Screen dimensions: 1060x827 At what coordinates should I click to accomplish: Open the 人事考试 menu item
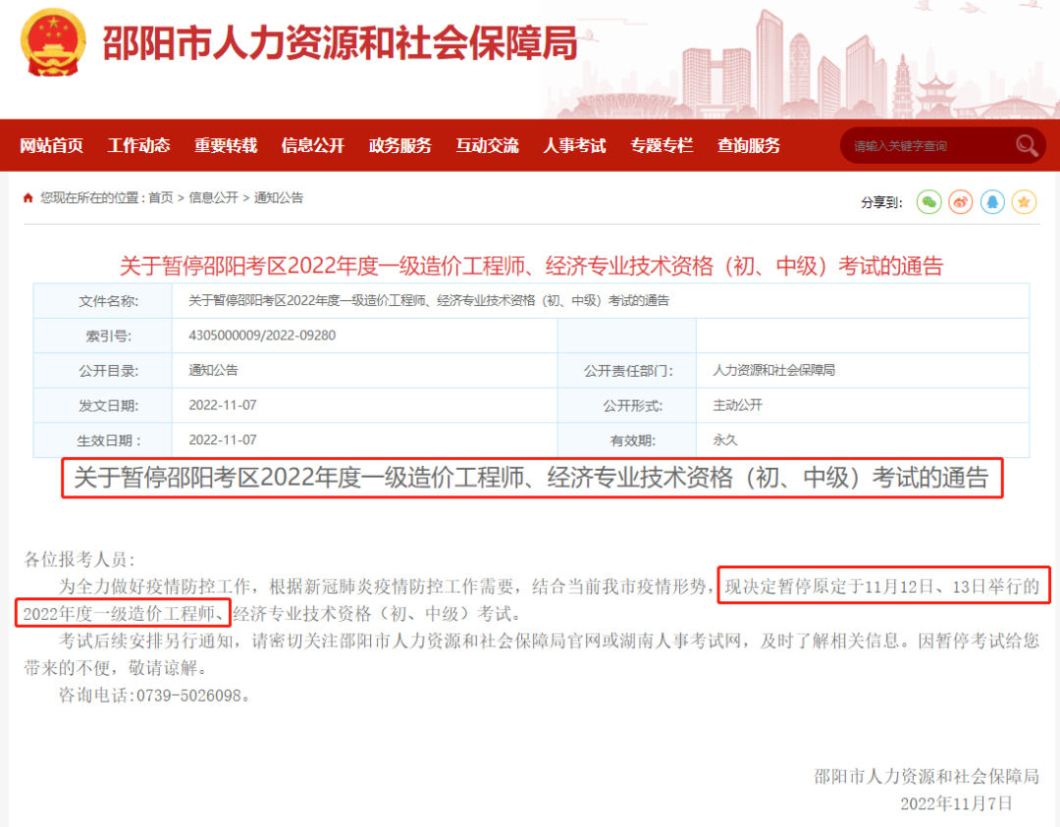pyautogui.click(x=574, y=146)
